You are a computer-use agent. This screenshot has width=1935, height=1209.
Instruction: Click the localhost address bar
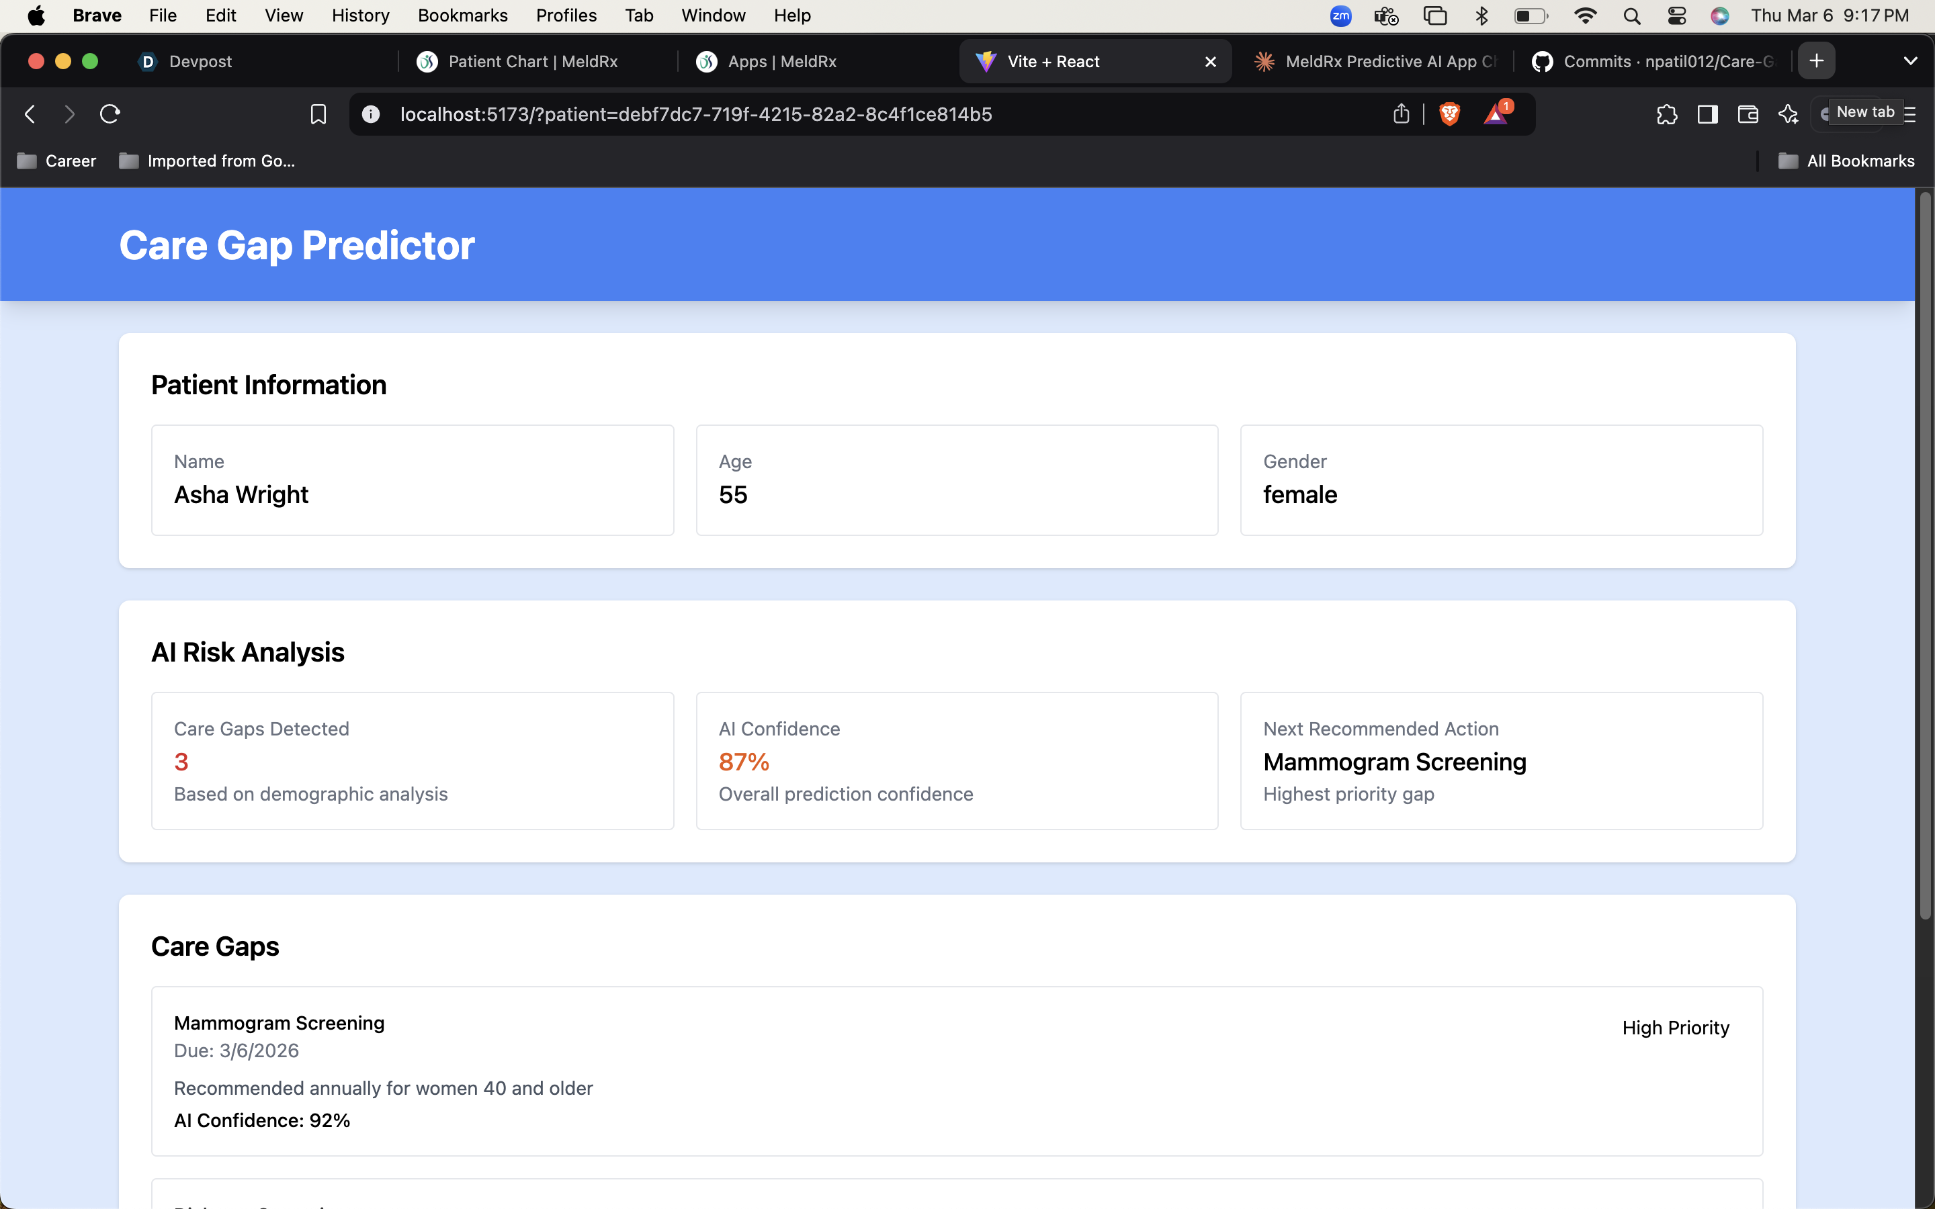tap(695, 114)
